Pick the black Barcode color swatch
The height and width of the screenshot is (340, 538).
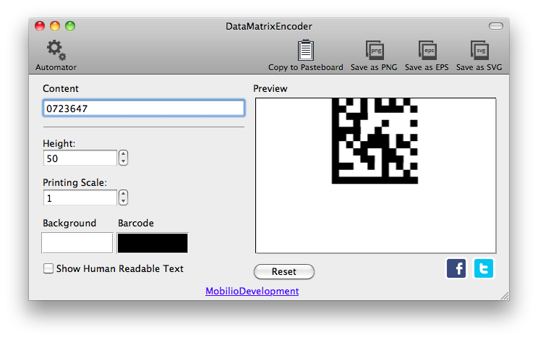[153, 243]
